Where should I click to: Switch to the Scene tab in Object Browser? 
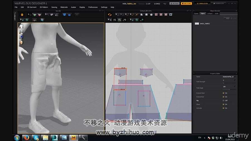(x=196, y=14)
